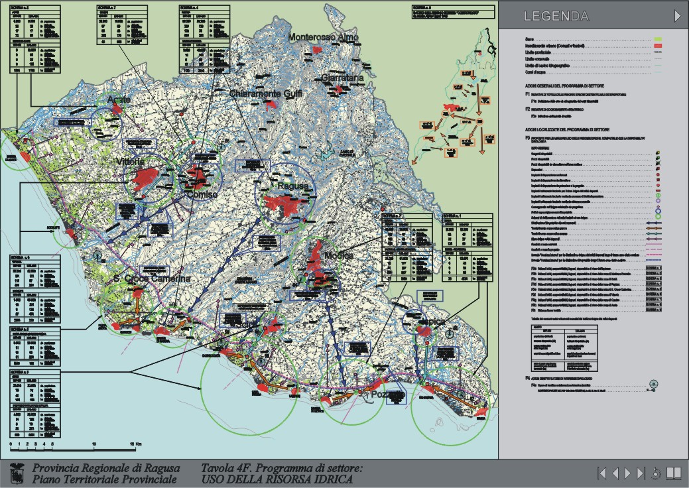This screenshot has width=689, height=488.
Task: Select the red urban settlement legend swatch
Action: coord(658,46)
